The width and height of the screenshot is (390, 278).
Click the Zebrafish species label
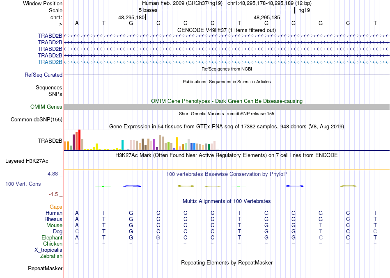tap(51, 256)
